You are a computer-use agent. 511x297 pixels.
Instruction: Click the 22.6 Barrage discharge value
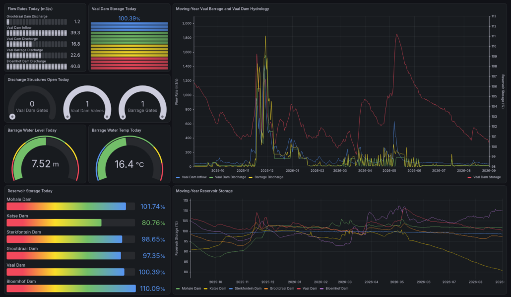75,55
